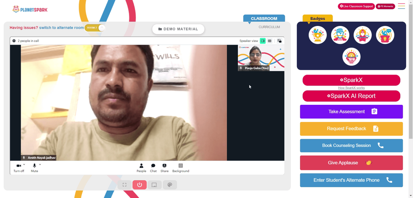Select Pooja Gaba's self-view thumbnail
The height and width of the screenshot is (198, 413).
point(261,58)
